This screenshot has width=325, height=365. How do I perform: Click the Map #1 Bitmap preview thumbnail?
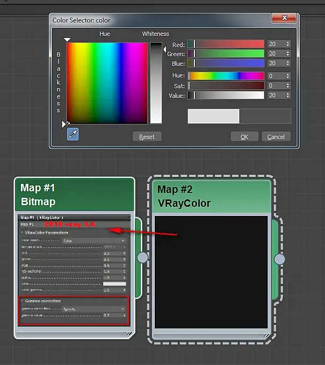pos(74,270)
